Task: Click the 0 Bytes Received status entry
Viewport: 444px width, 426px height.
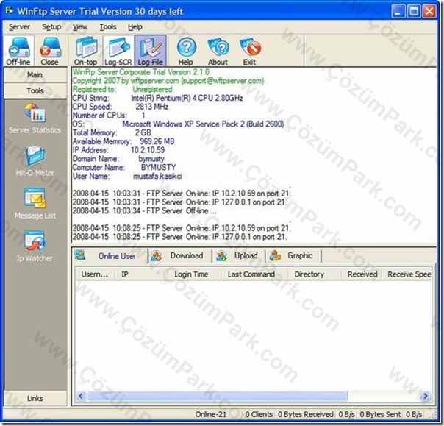Action: pyautogui.click(x=306, y=414)
